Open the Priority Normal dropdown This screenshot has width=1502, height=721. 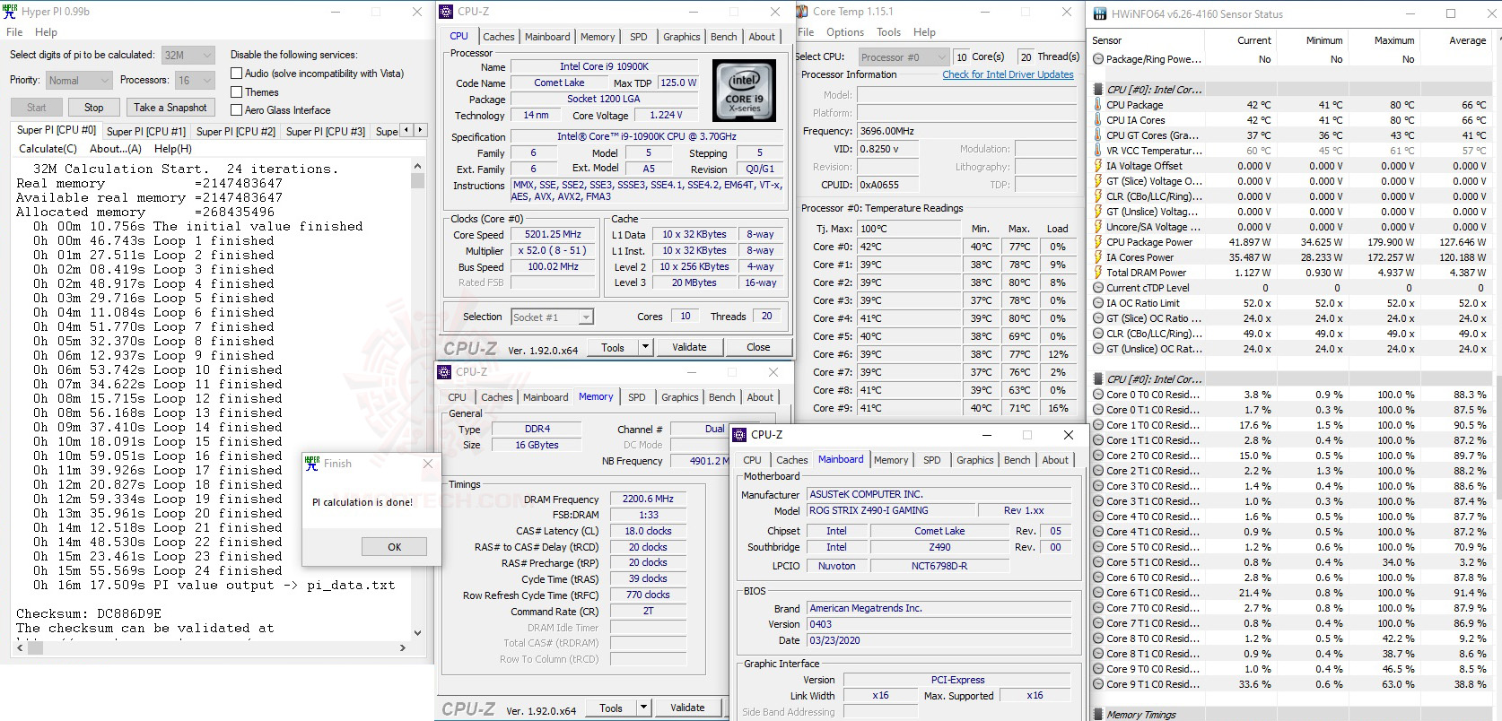79,81
